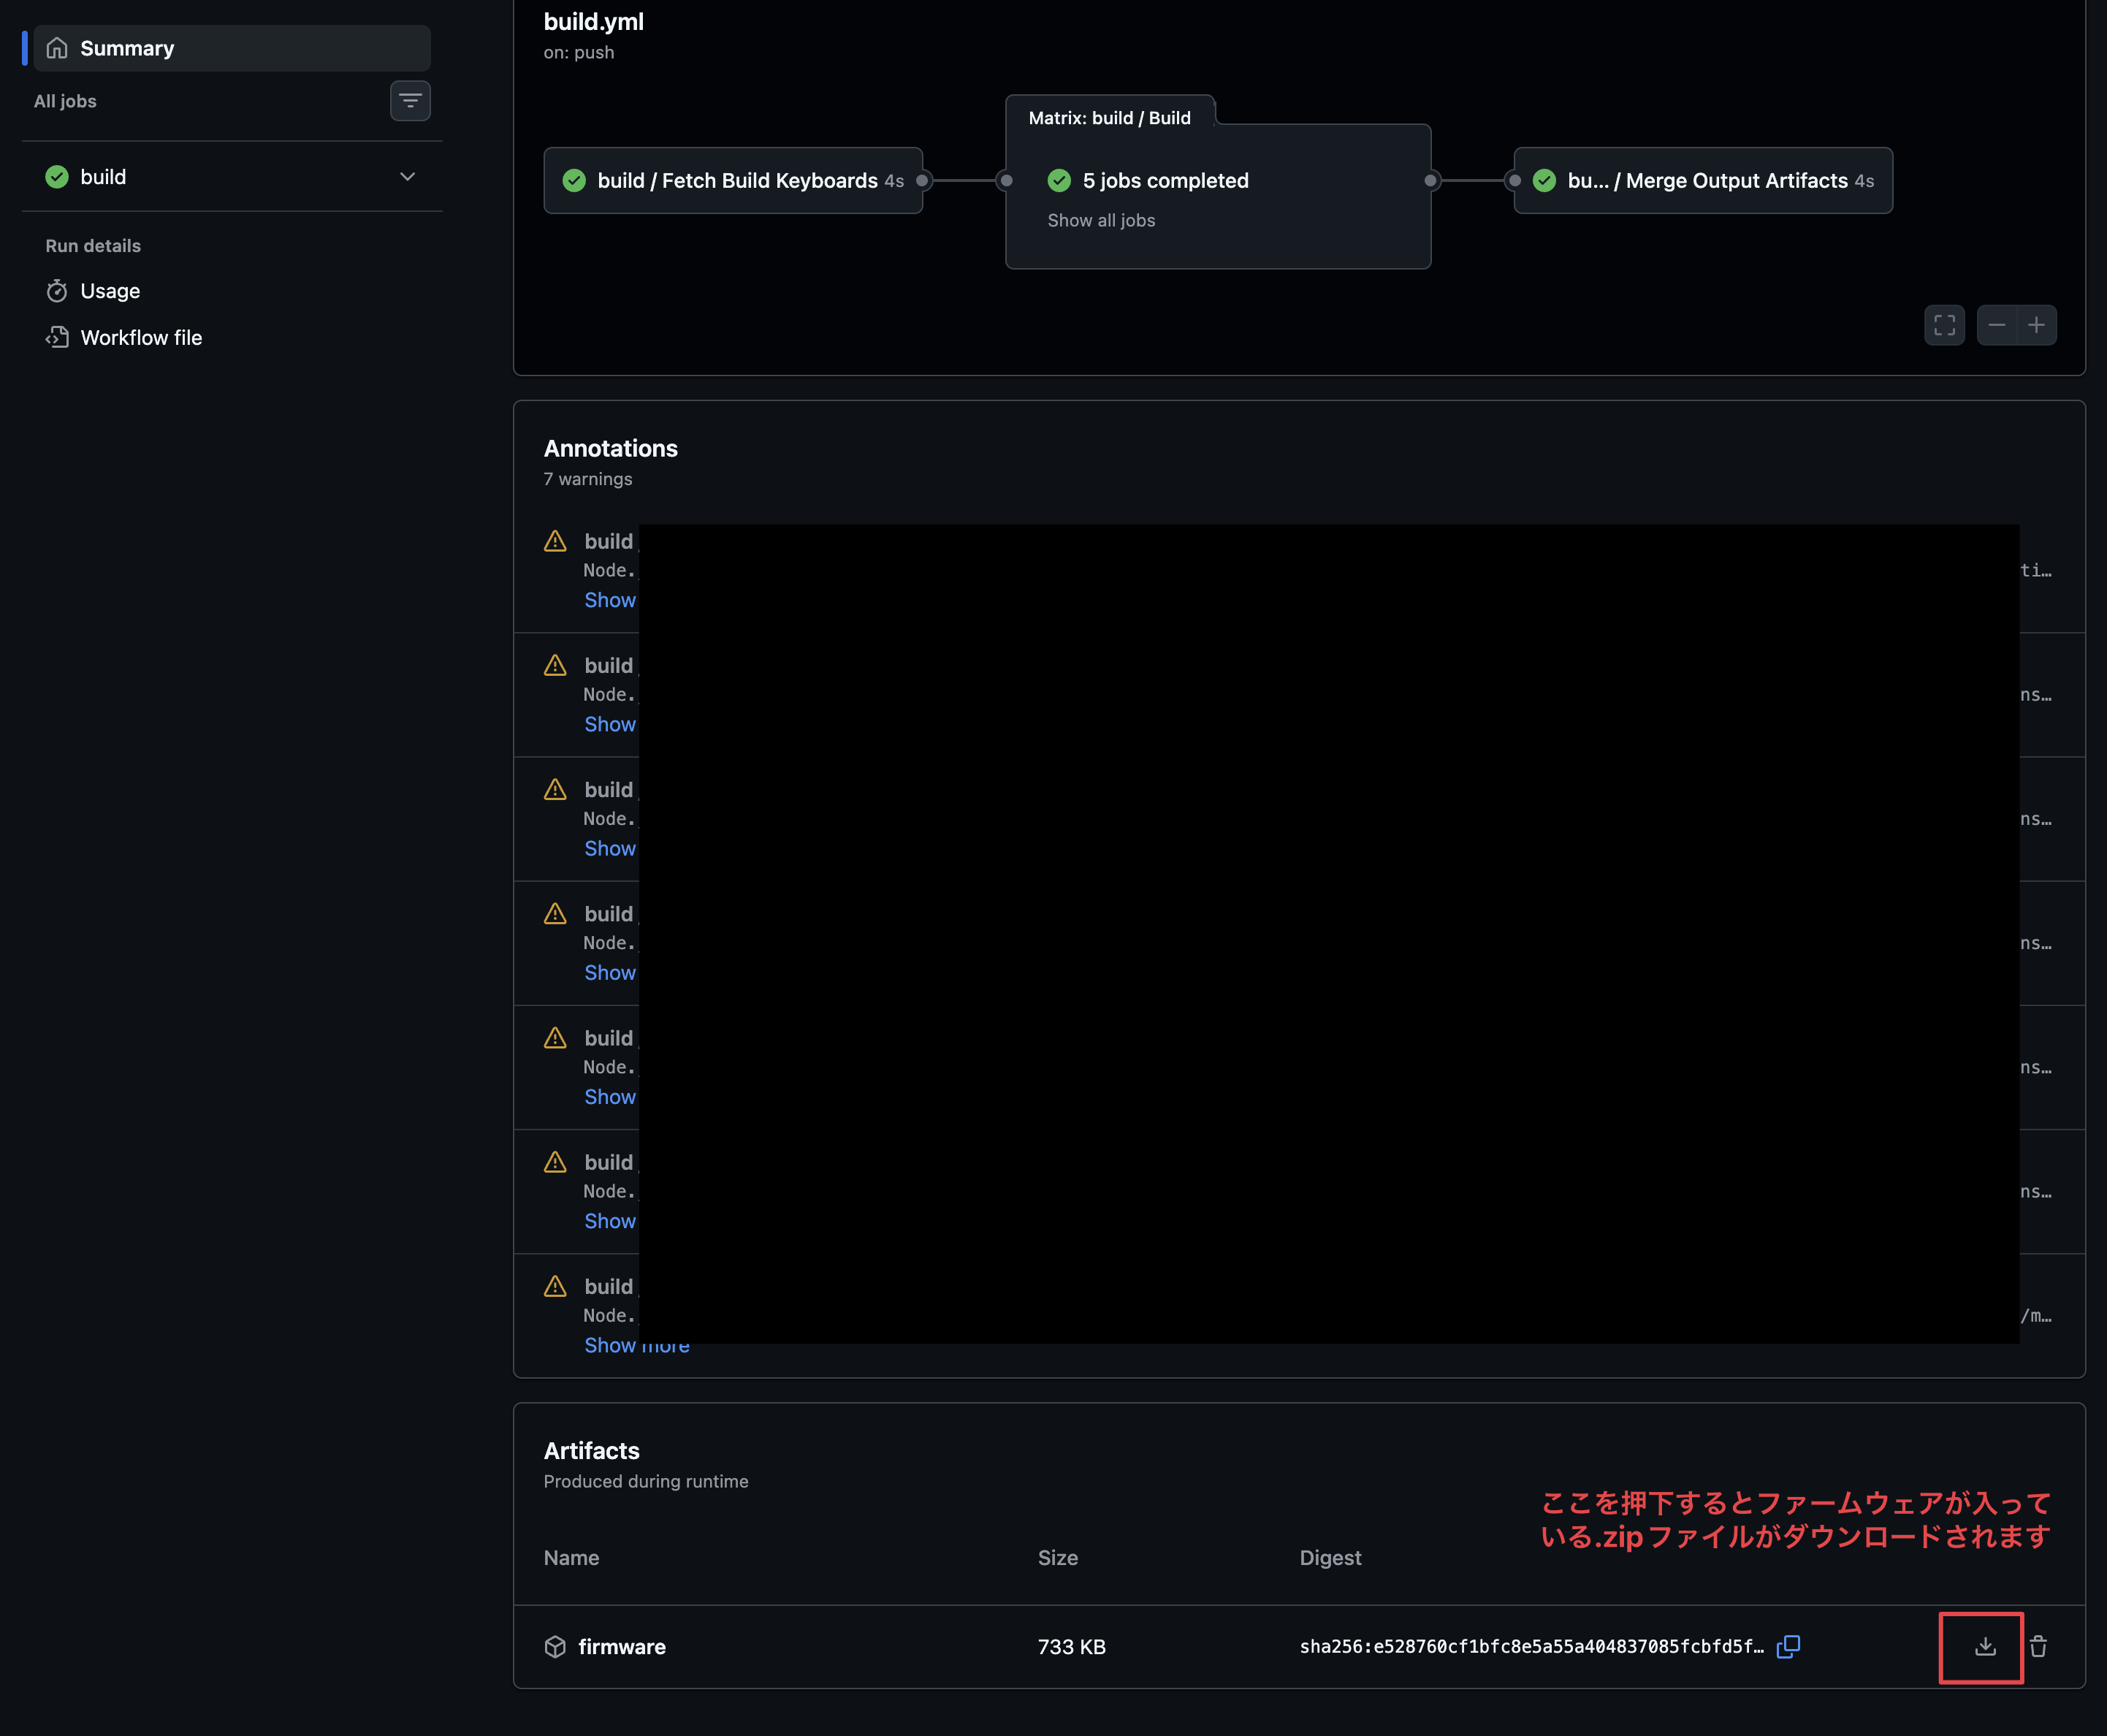Viewport: 2107px width, 1736px height.
Task: Click third annotation's Show more link
Action: (610, 848)
